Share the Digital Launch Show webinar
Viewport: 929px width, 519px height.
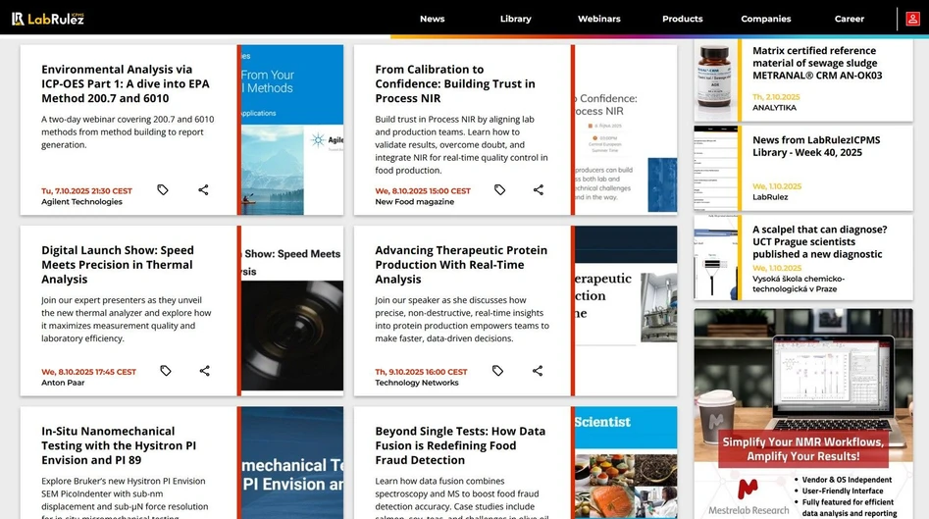pos(204,370)
